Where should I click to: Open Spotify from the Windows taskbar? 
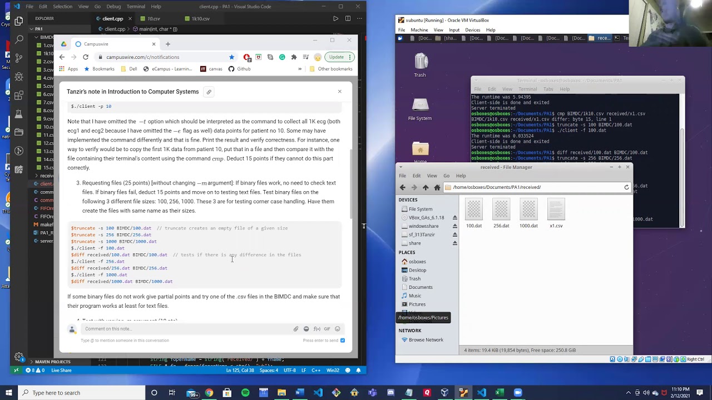click(245, 393)
